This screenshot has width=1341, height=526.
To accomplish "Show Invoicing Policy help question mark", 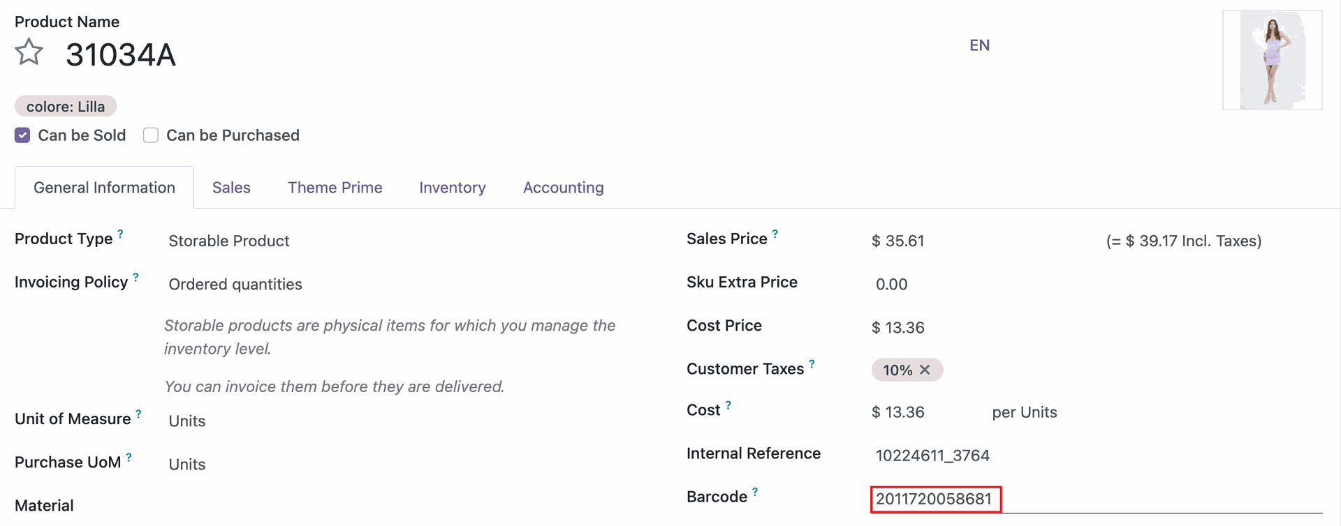I will pos(135,278).
